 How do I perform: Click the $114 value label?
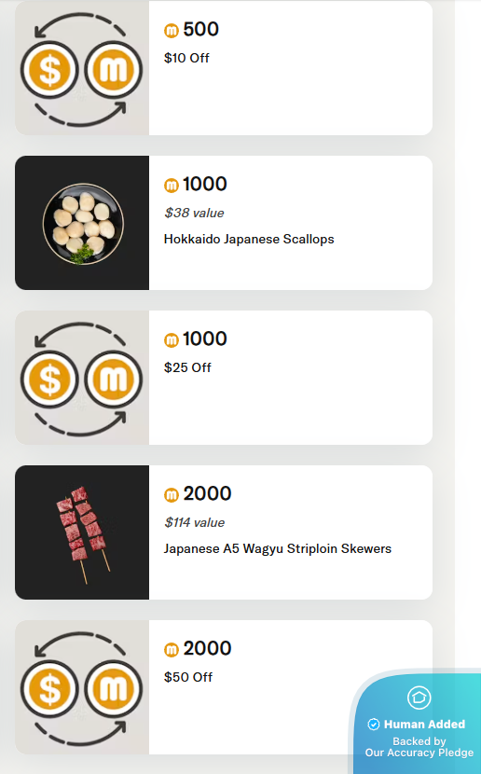[x=195, y=522]
